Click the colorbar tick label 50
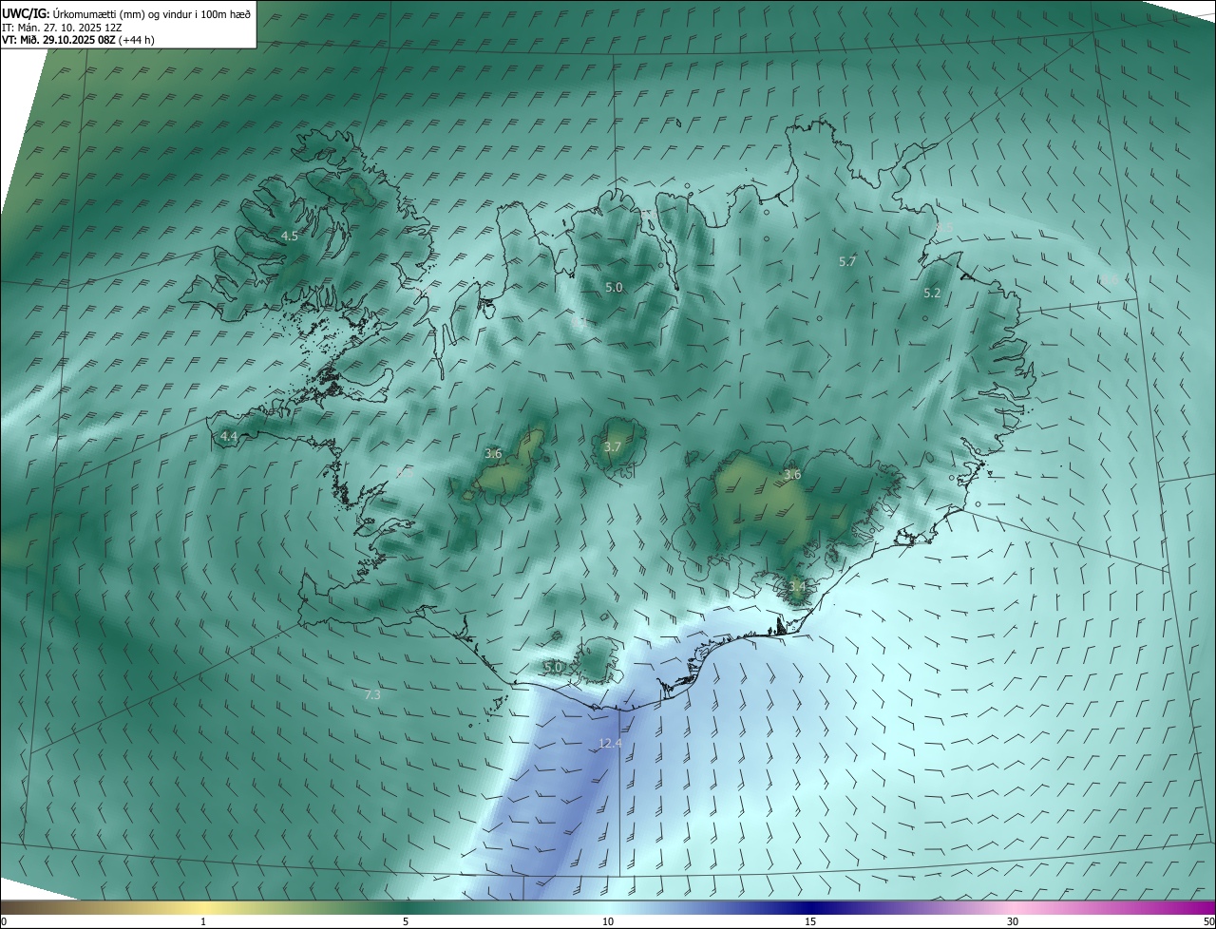The image size is (1216, 929). [x=1208, y=921]
